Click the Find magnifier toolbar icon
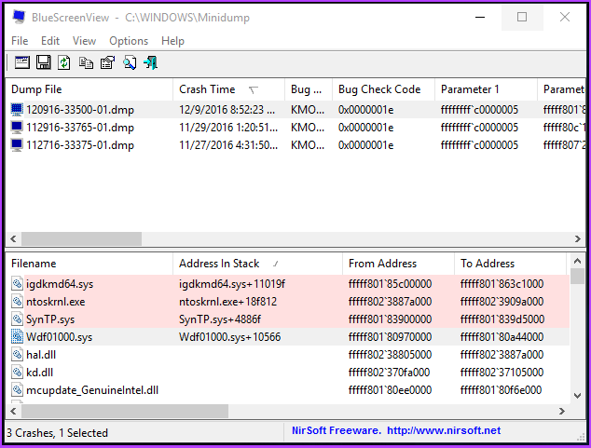The height and width of the screenshot is (448, 591). point(130,62)
